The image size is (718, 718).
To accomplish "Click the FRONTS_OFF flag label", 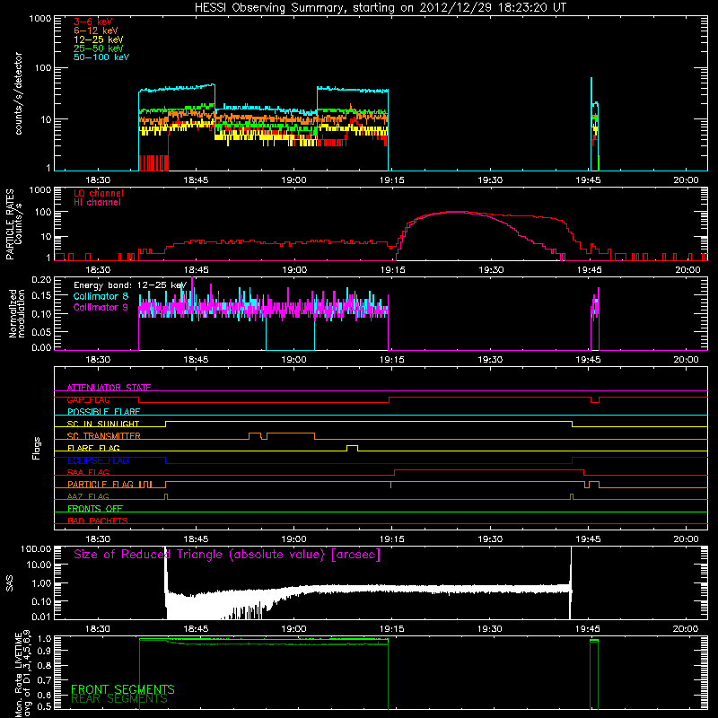I will 95,508.
